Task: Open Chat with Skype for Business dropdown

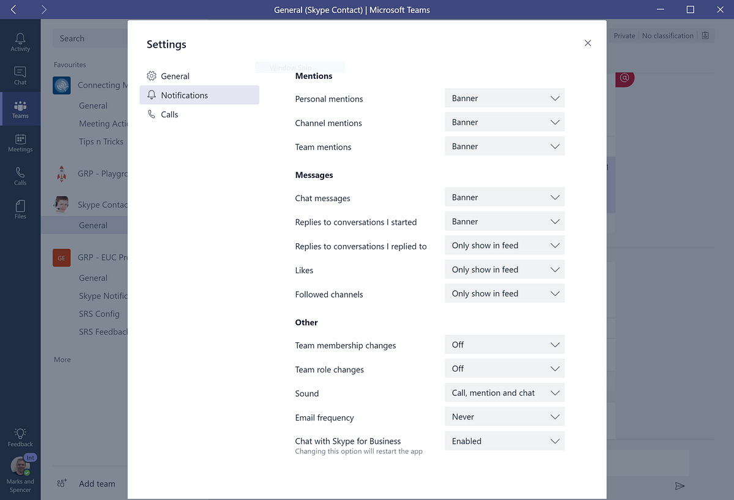Action: coord(505,441)
